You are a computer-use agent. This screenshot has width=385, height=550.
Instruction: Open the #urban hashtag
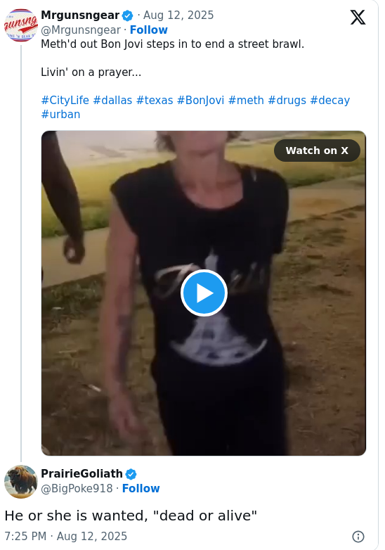60,115
